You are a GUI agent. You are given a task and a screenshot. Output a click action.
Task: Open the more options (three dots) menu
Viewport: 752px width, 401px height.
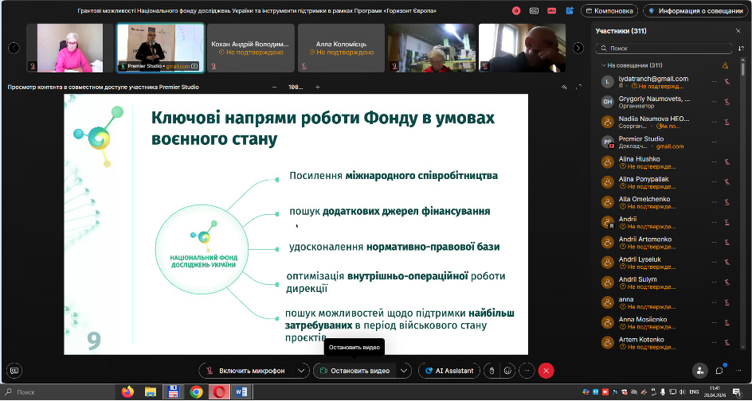(x=526, y=370)
